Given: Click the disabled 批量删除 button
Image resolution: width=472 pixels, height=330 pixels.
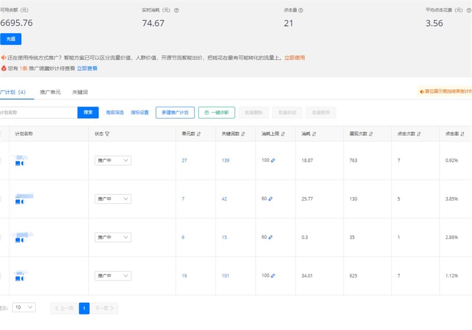Looking at the screenshot, I should (254, 112).
